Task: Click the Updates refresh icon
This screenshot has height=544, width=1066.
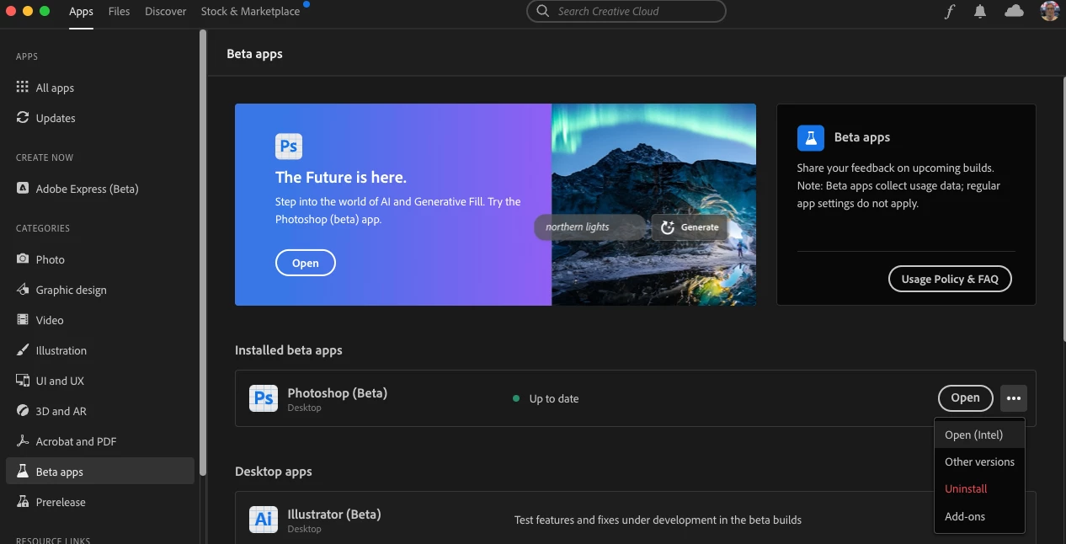Action: coord(23,118)
